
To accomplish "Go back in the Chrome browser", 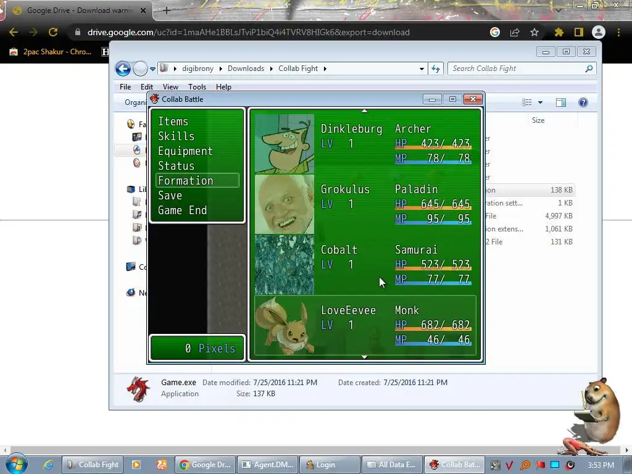I will point(14,32).
